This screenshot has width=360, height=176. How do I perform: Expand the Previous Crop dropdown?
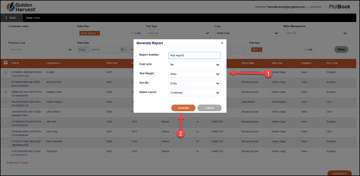(70, 49)
